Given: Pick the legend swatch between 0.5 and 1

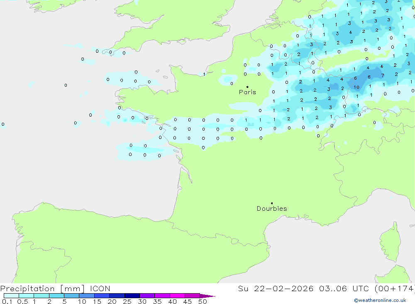Looking at the screenshot, I should 26,296.
